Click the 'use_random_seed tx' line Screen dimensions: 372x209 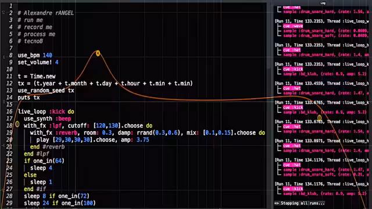pos(46,91)
